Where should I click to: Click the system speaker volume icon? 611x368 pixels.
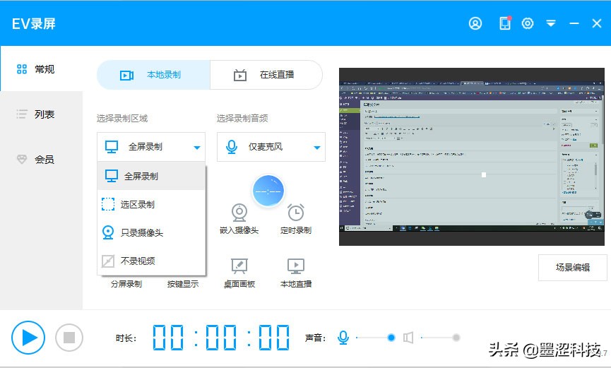tap(408, 338)
